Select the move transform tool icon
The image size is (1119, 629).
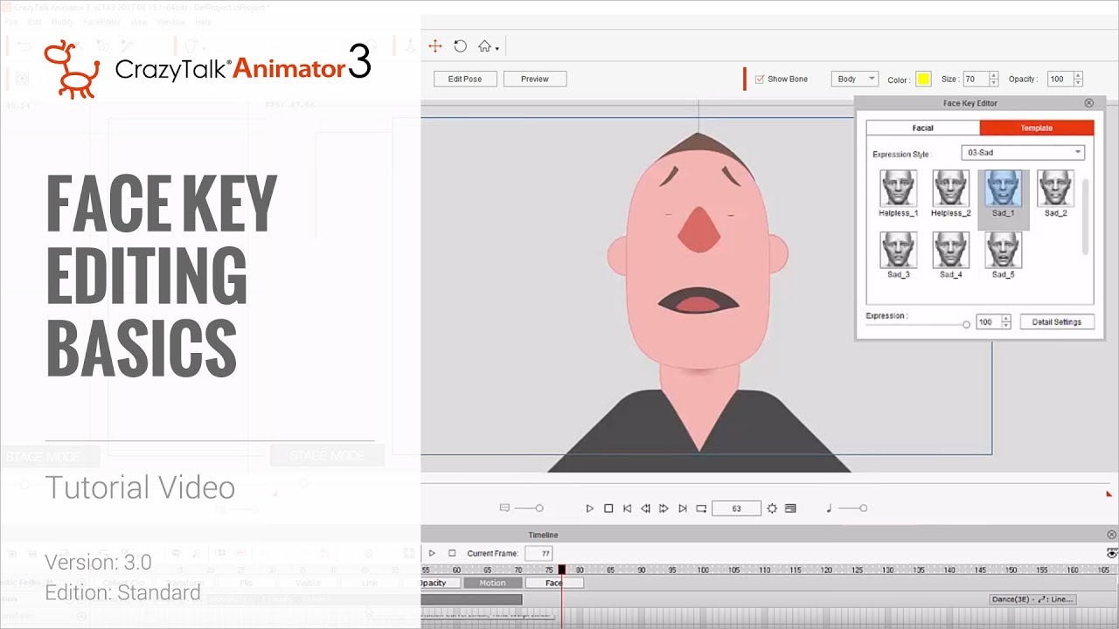tap(434, 46)
